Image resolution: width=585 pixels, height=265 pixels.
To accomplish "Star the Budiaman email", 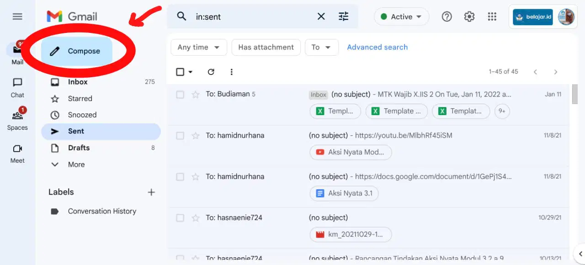I will [196, 95].
